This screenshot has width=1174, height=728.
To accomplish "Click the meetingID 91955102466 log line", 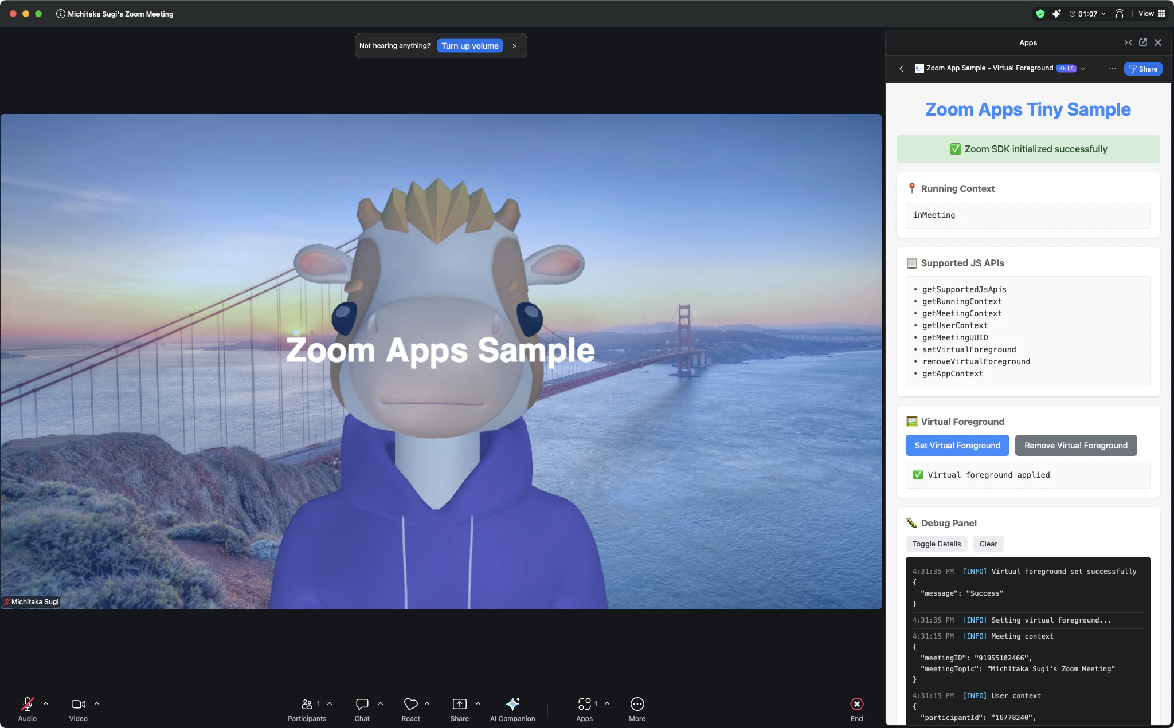I will [x=976, y=658].
